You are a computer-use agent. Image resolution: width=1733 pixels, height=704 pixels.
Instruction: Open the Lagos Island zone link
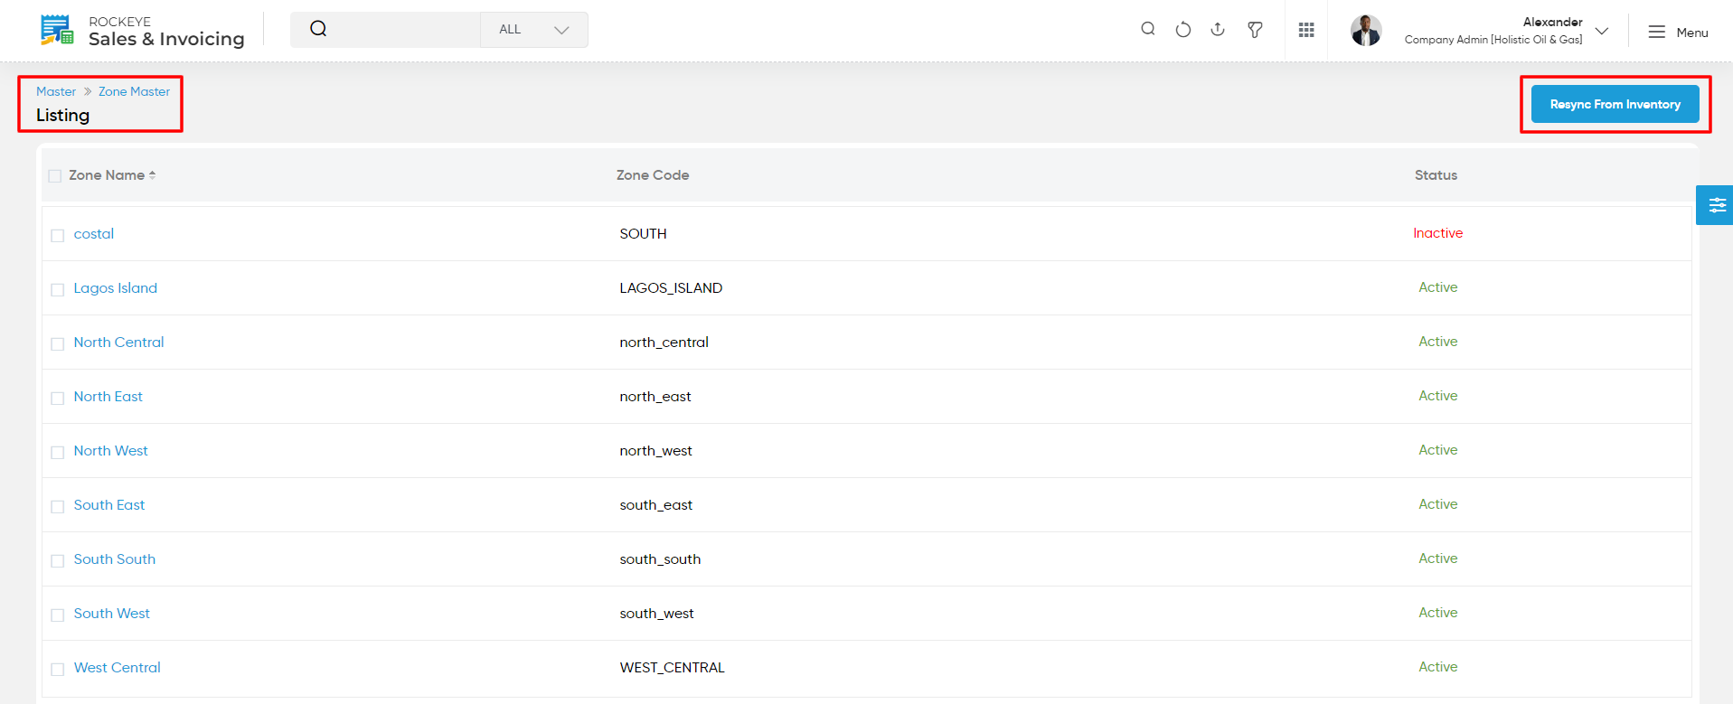pos(116,288)
